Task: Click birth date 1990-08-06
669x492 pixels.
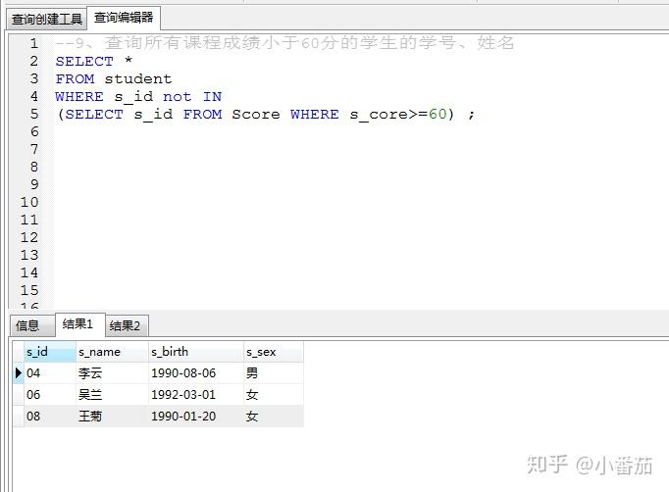Action: click(196, 373)
